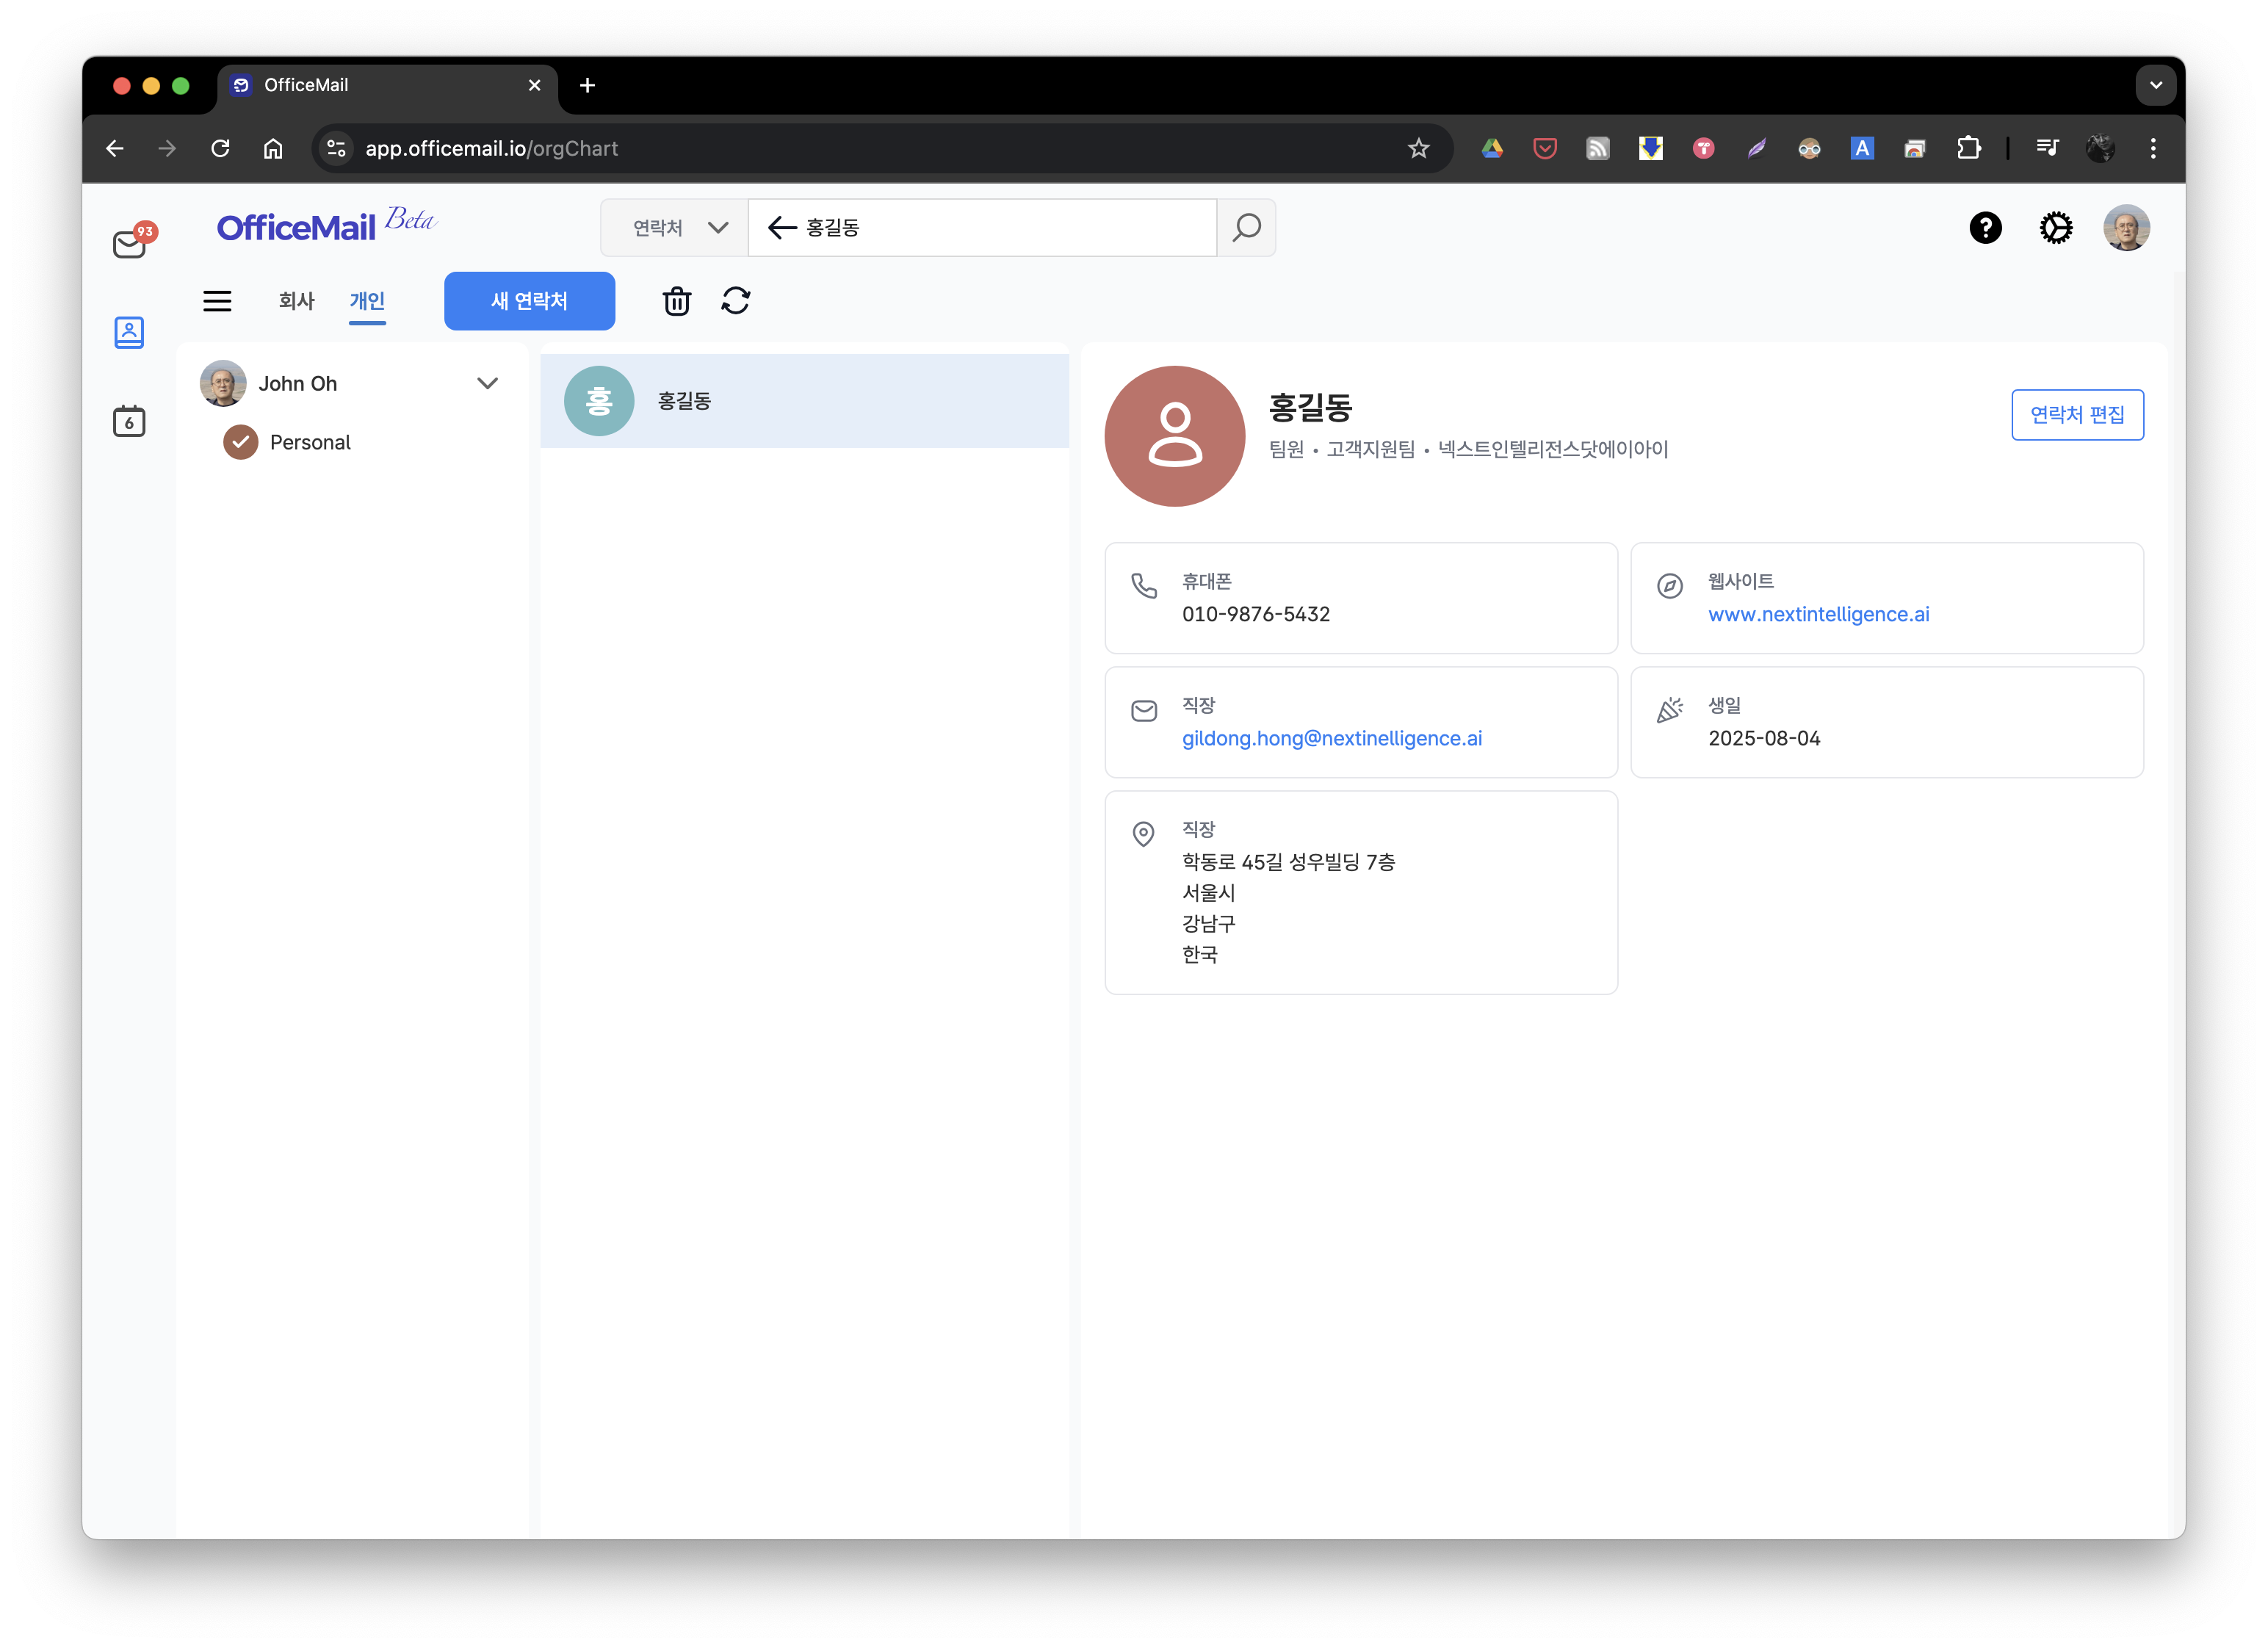This screenshot has height=1648, width=2268.
Task: Open the calendar sidebar icon
Action: point(129,421)
